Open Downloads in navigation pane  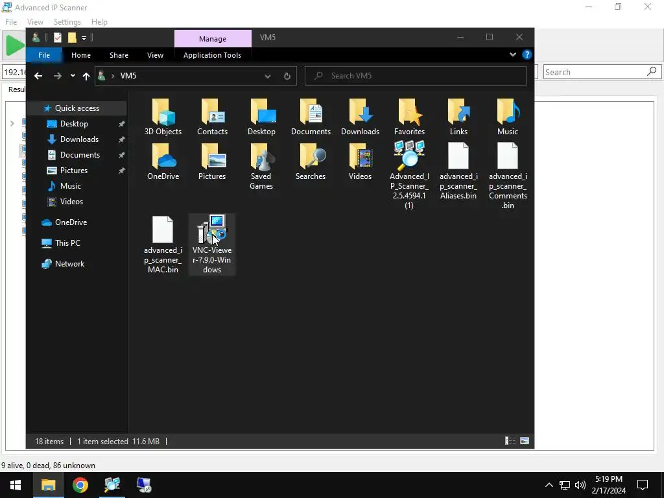[79, 139]
